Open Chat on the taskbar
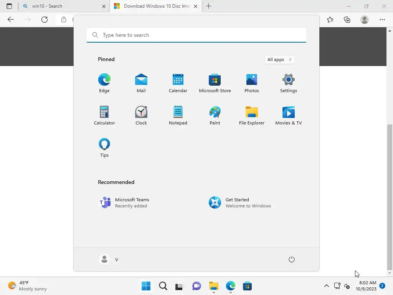The width and height of the screenshot is (393, 295). point(196,286)
